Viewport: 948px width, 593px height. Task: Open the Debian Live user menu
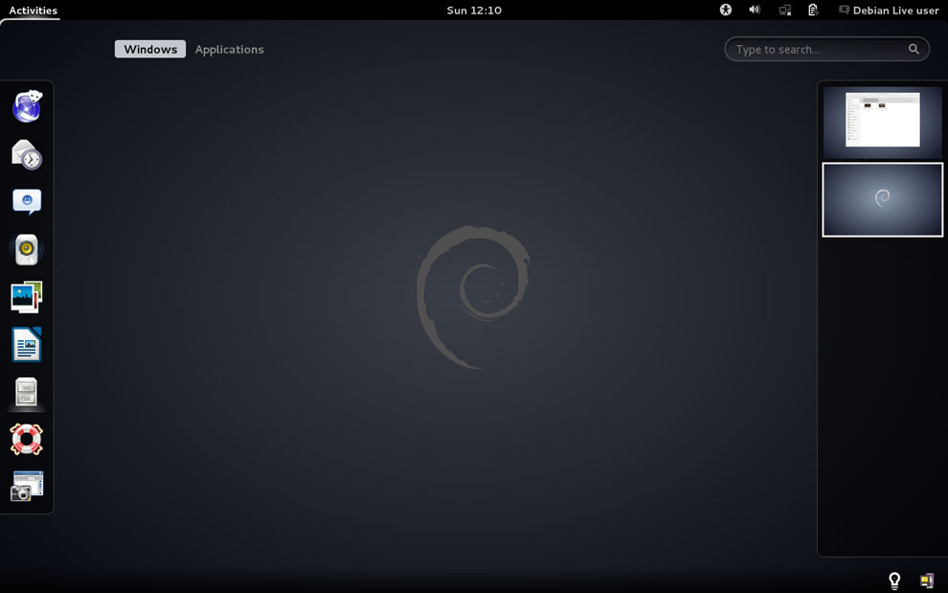pos(889,10)
